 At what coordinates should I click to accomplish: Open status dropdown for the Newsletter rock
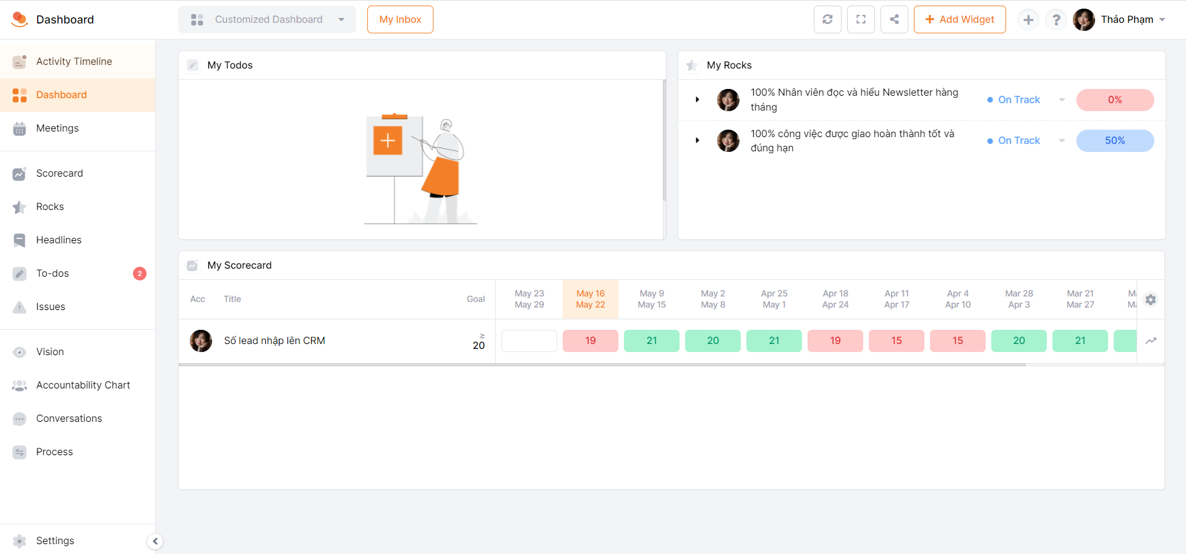pyautogui.click(x=1062, y=100)
